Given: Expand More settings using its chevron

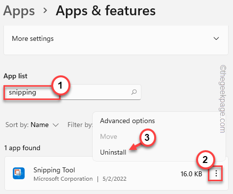Looking at the screenshot, I should [216, 38].
